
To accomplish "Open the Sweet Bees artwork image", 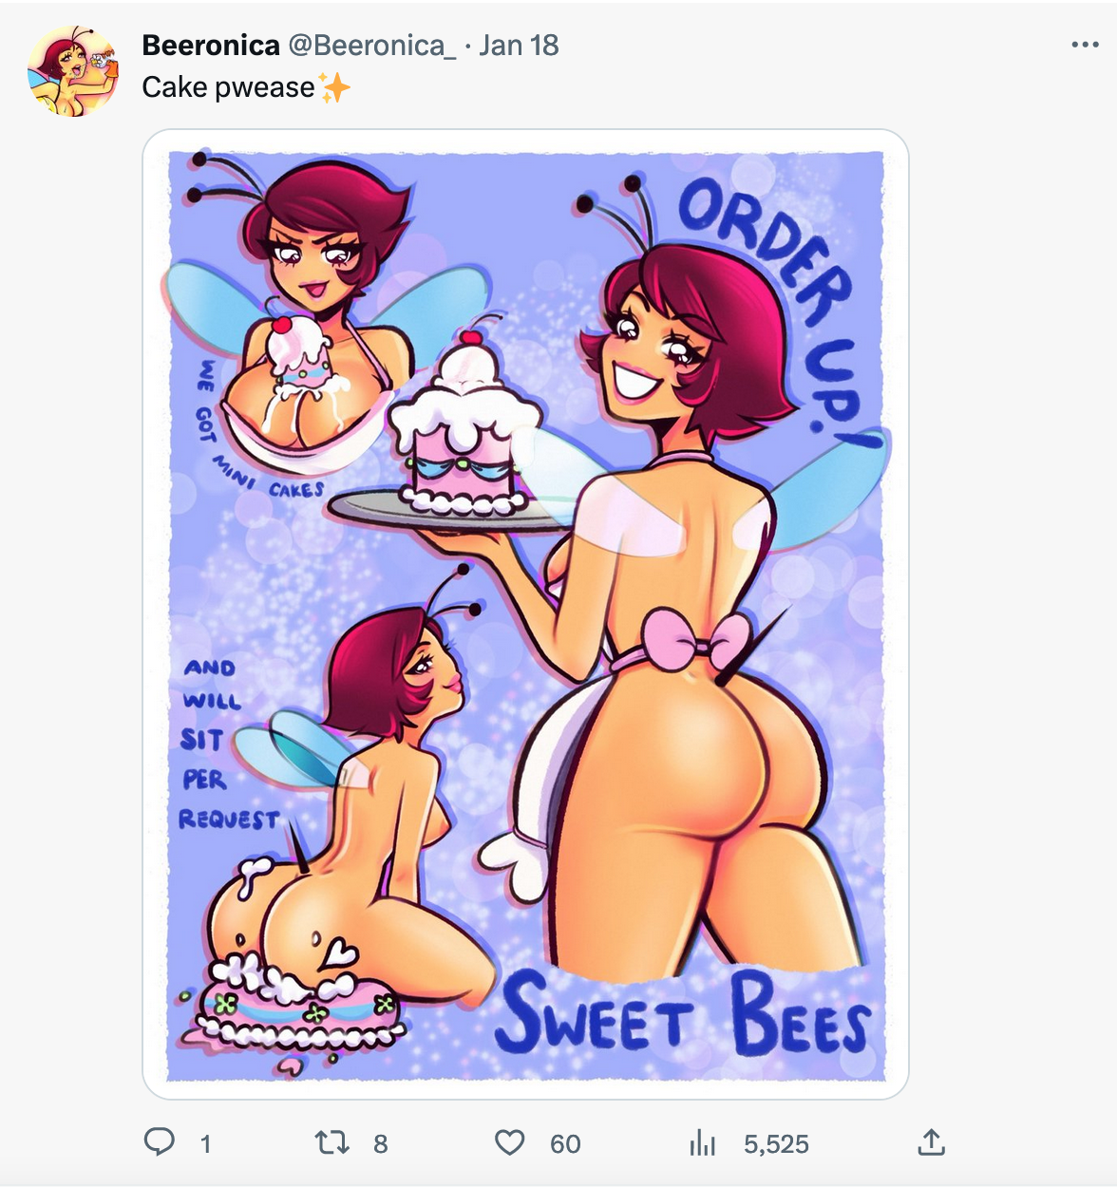I will coord(525,614).
